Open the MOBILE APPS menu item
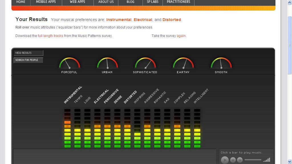This screenshot has width=292, height=164. click(x=46, y=2)
